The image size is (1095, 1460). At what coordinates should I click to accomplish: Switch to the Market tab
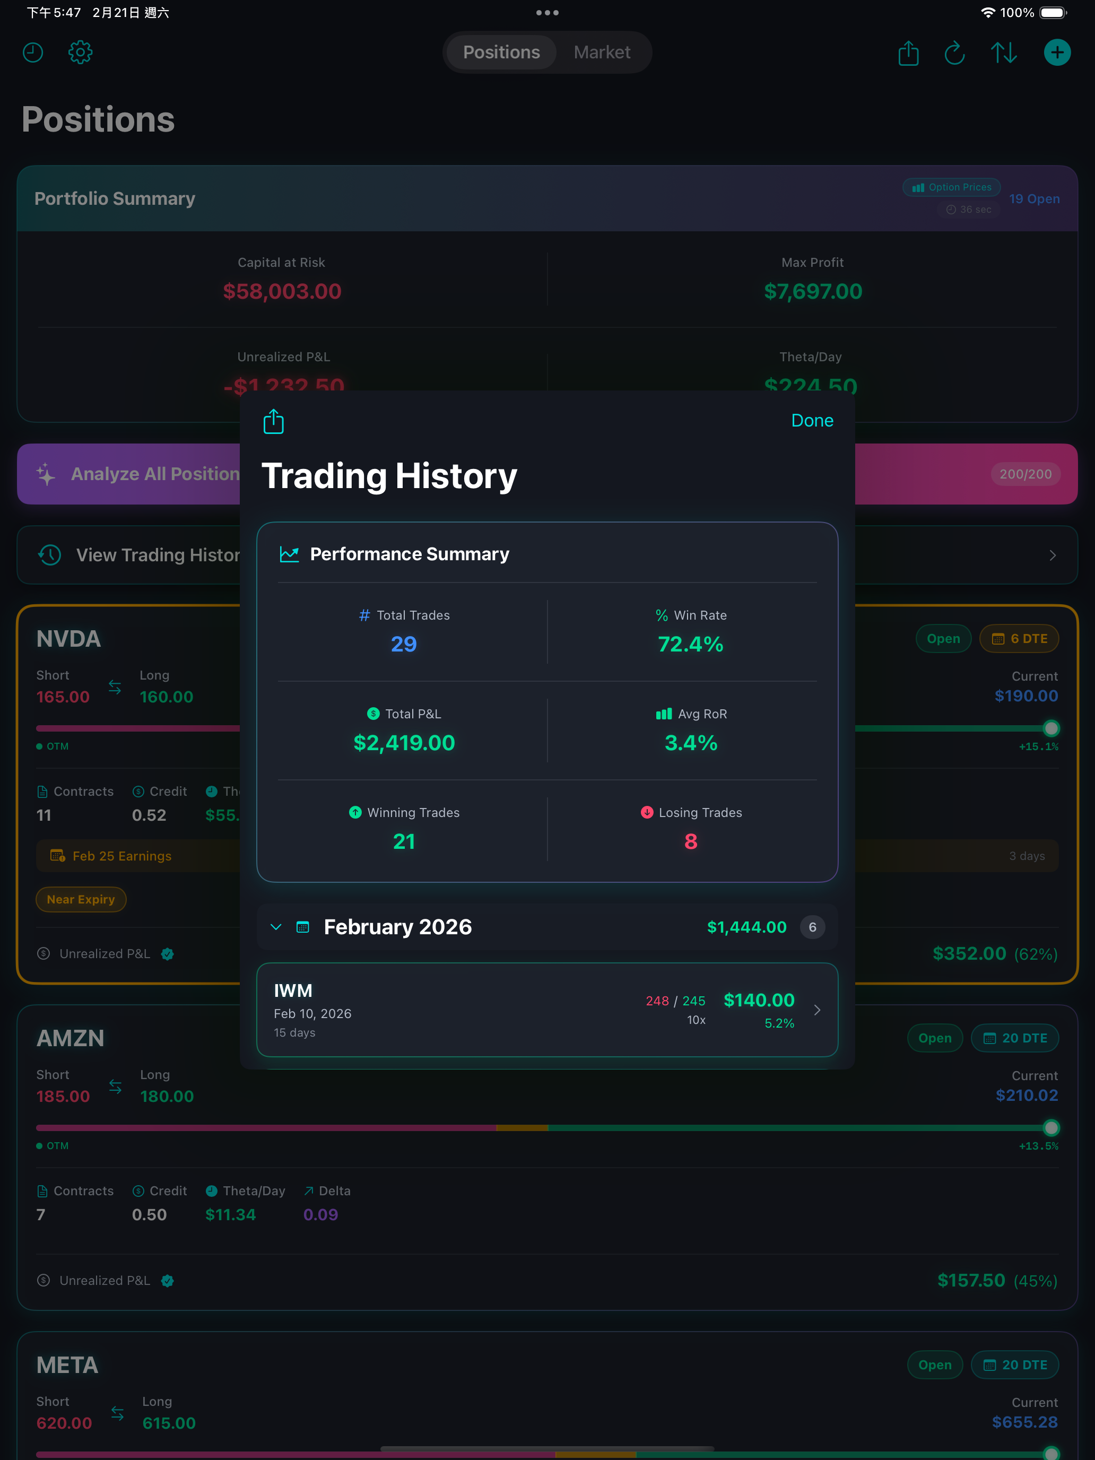(x=602, y=52)
